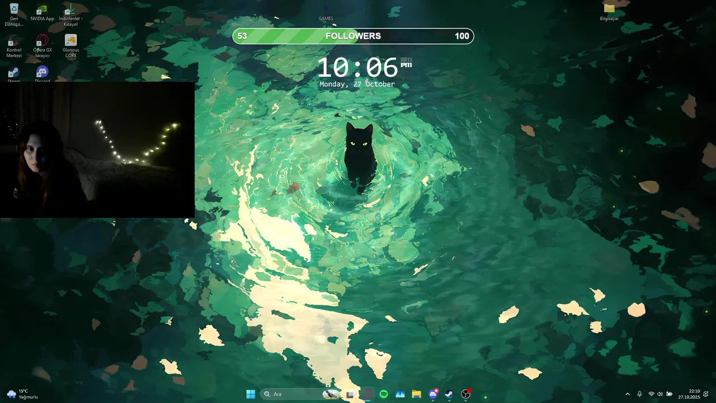
Task: Open File Explorer from the taskbar
Action: (x=416, y=394)
